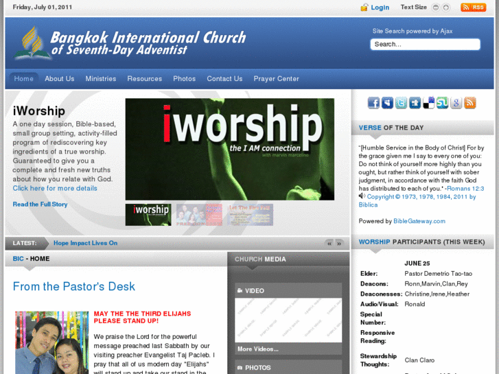Image resolution: width=499 pixels, height=374 pixels.
Task: Click the 'iWorship' article heading
Action: coord(39,110)
